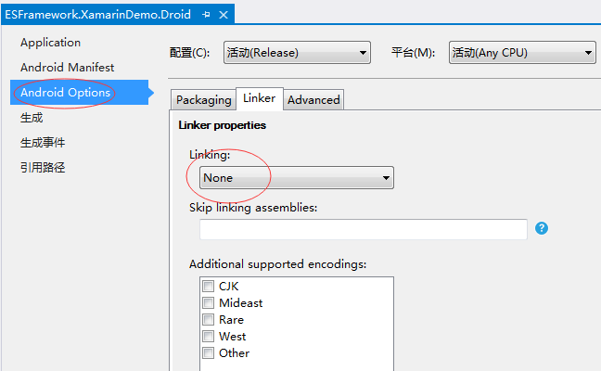Close the ESFramework.XamarinDemo.Droid tab
The width and height of the screenshot is (601, 371).
pyautogui.click(x=224, y=15)
